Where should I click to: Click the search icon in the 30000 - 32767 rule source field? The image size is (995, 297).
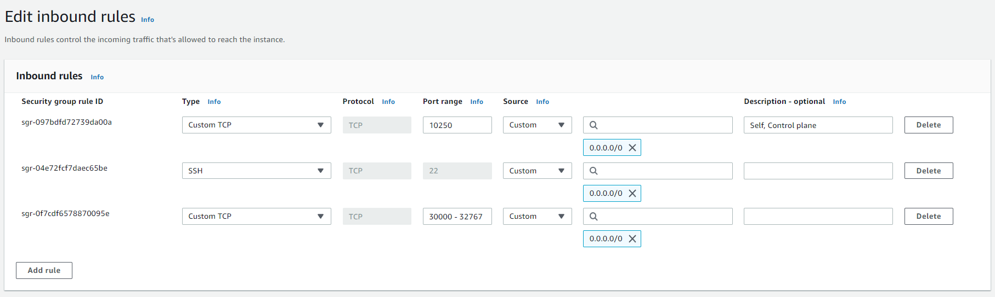(593, 217)
